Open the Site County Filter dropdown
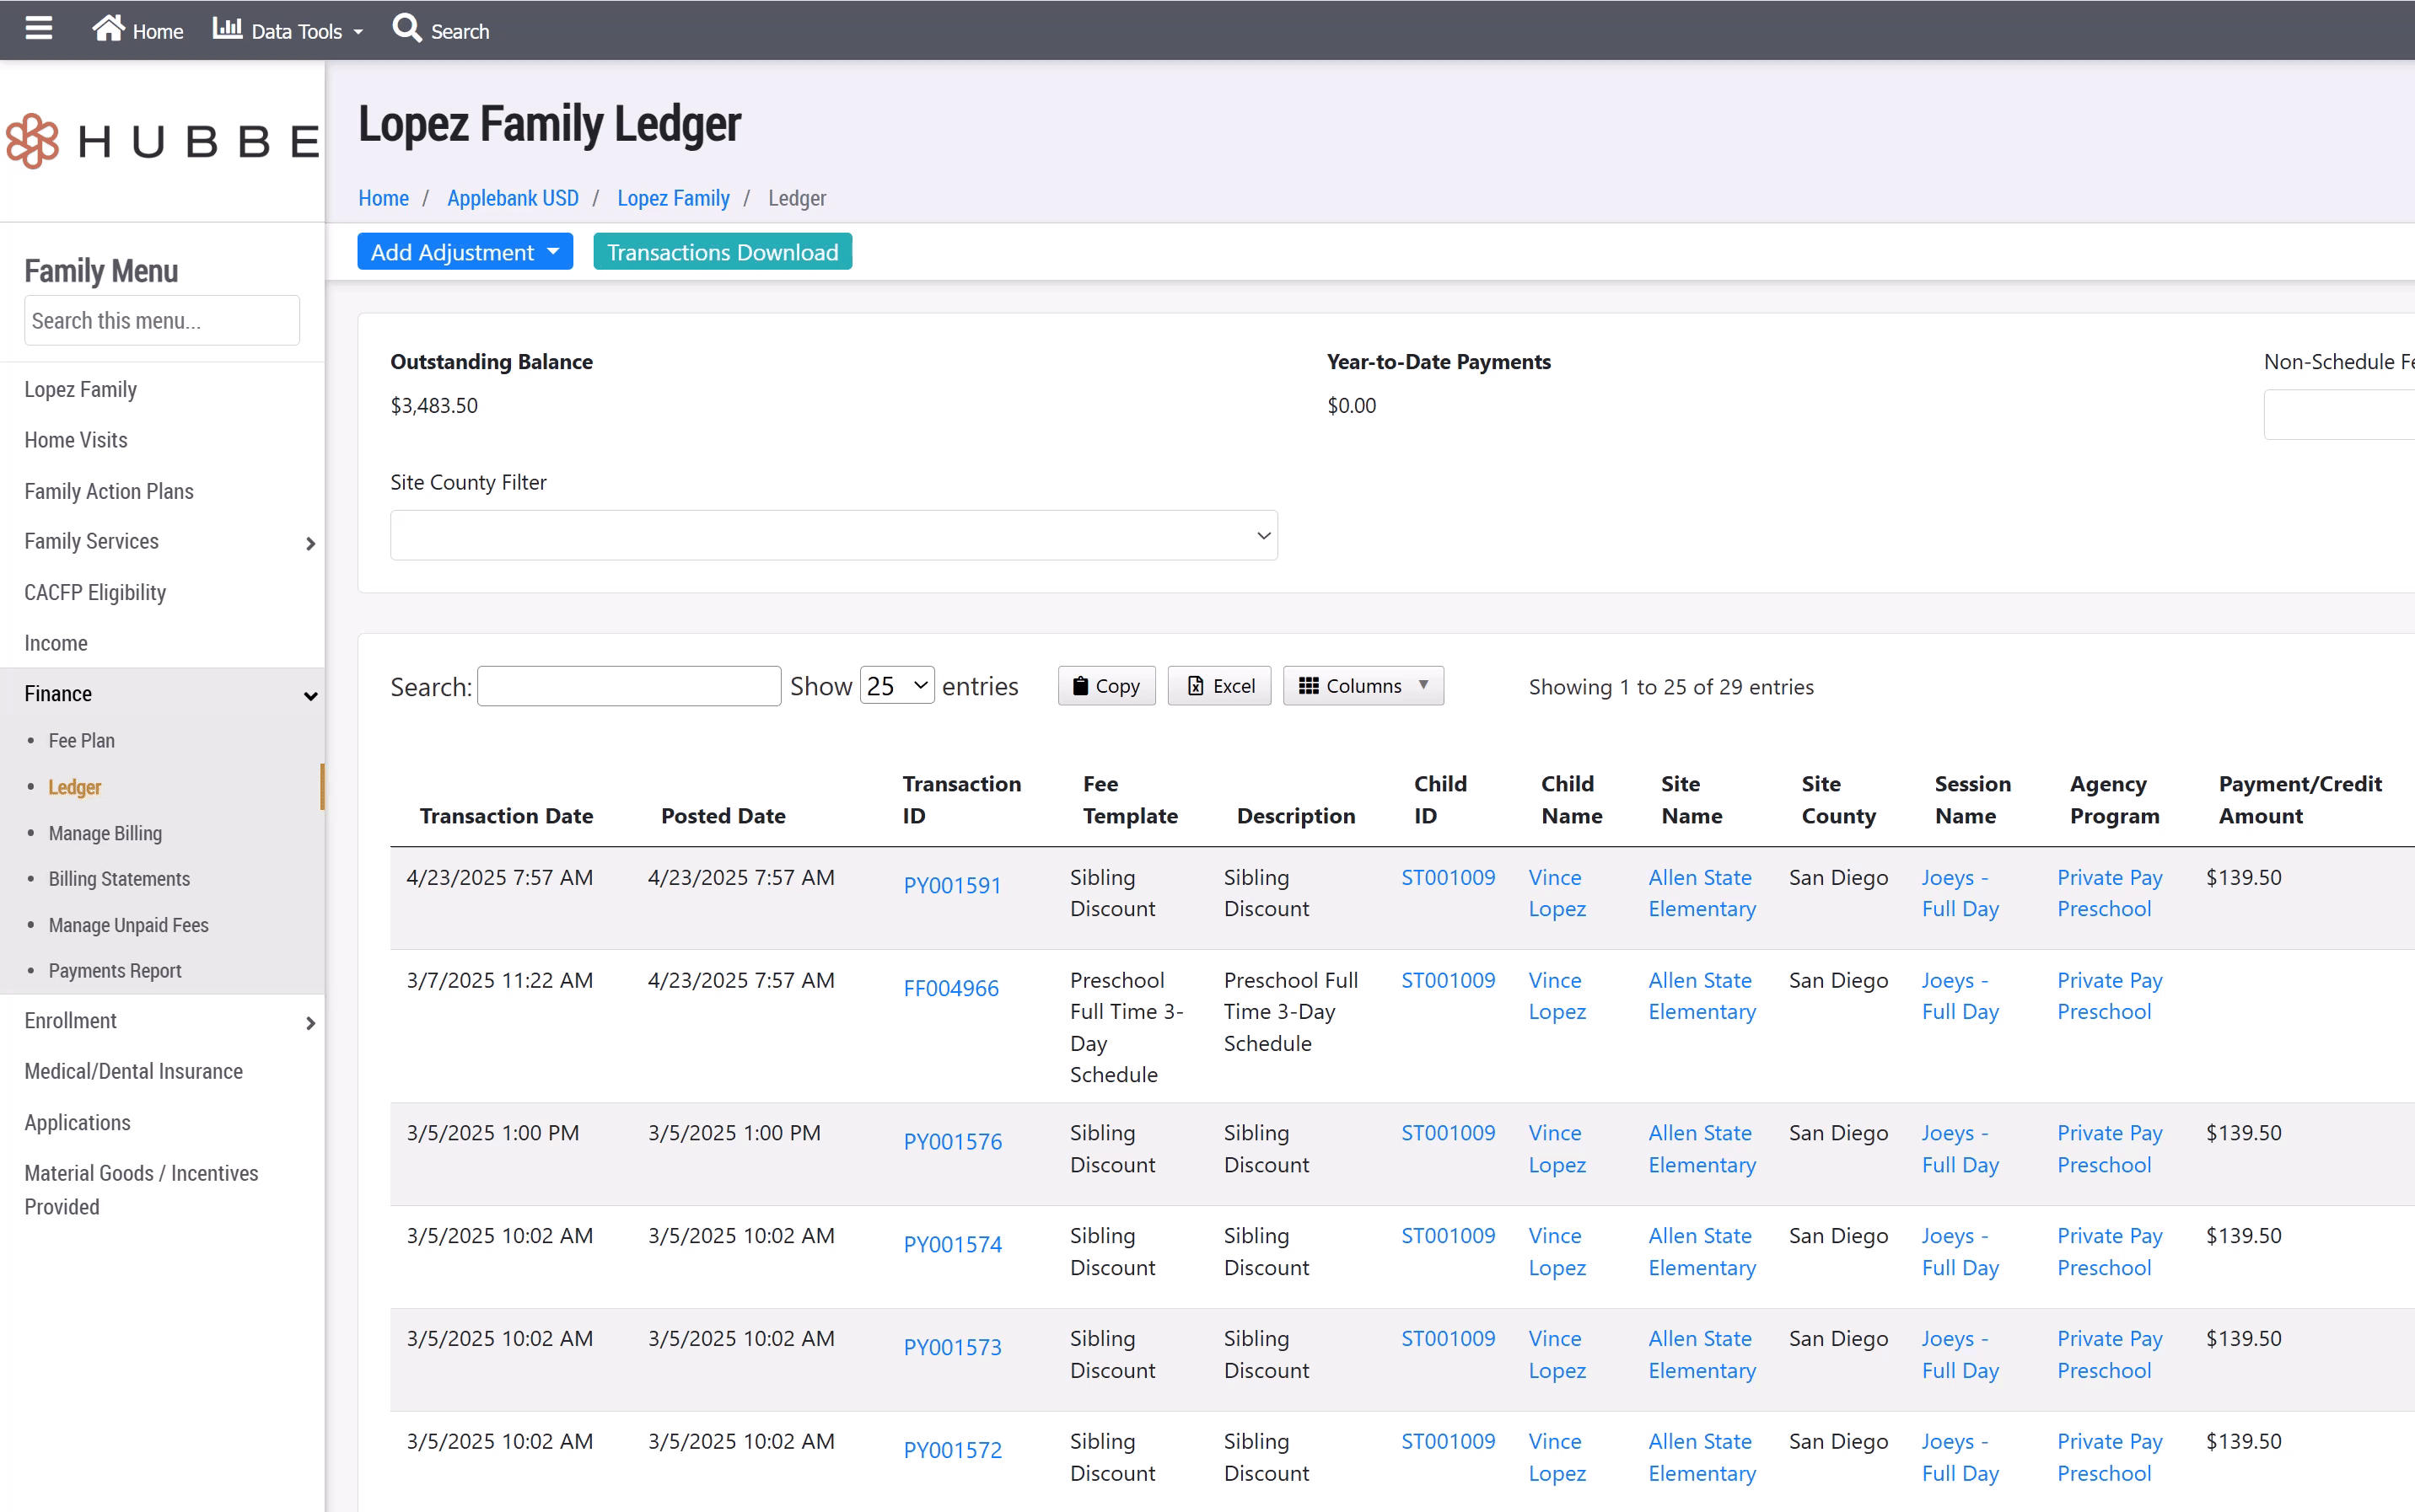 pos(833,535)
